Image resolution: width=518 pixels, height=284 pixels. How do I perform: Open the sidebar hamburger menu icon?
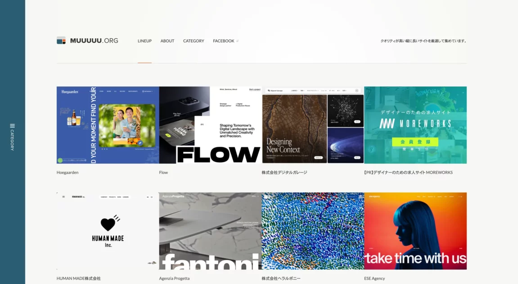pyautogui.click(x=12, y=126)
